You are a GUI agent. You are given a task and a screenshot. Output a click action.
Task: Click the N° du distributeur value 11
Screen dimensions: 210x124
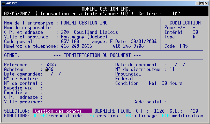[172, 69]
